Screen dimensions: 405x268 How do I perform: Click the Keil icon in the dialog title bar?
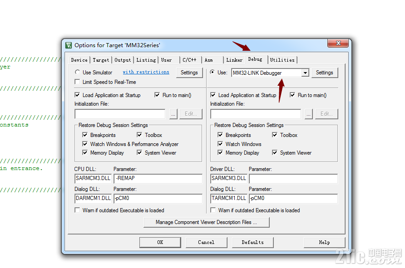69,45
